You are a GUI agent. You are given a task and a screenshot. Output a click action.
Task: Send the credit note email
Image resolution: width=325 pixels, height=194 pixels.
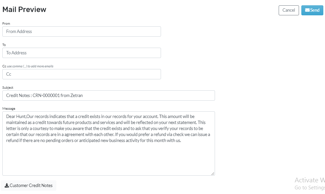[312, 10]
